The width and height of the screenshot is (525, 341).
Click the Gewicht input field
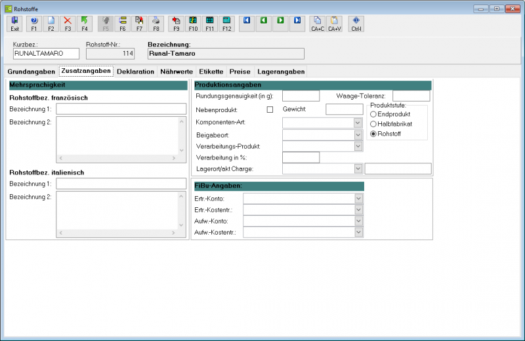pyautogui.click(x=345, y=109)
